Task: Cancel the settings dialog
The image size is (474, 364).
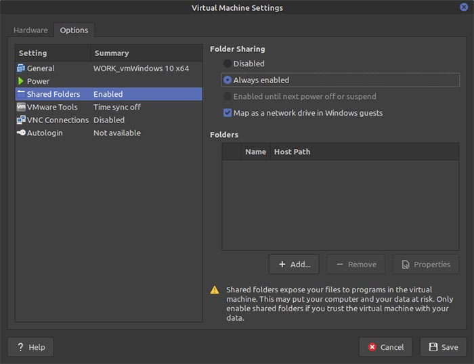Action: pos(386,347)
